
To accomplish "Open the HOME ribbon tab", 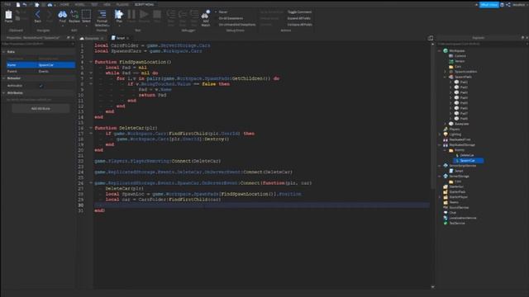I will [x=64, y=4].
